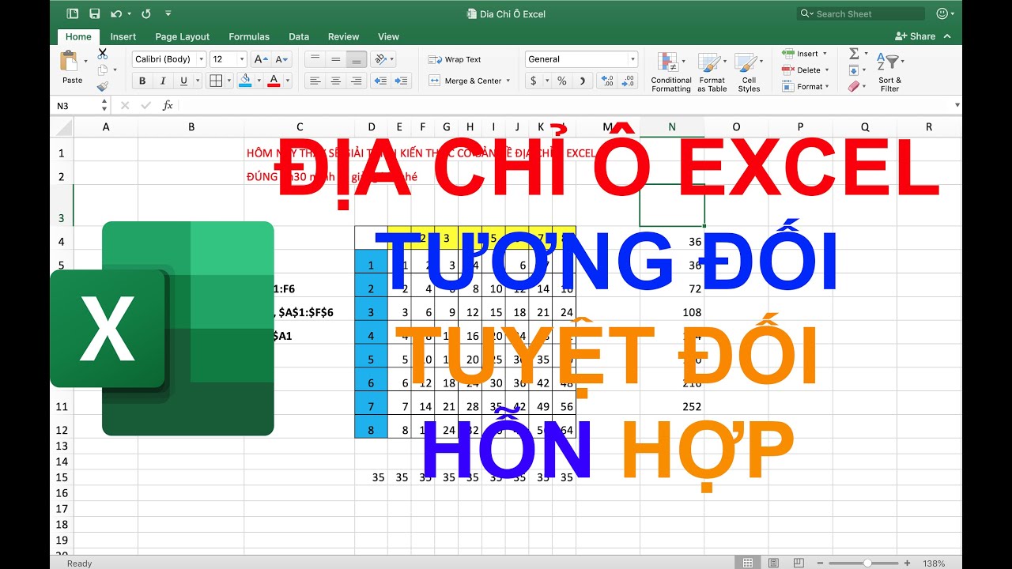Click the Save icon in title bar

95,13
